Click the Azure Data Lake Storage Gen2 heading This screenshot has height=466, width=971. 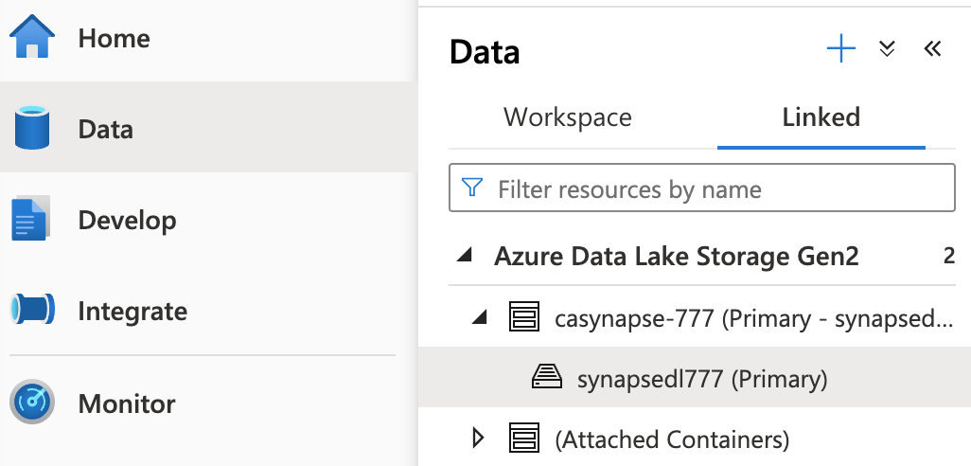(x=676, y=257)
